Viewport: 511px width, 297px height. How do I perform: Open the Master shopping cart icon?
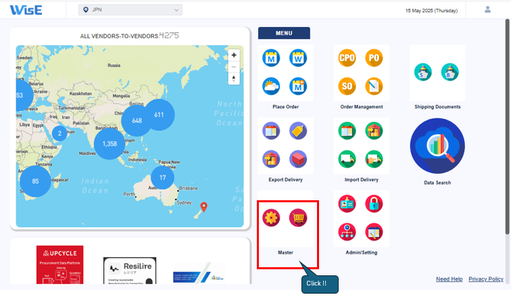(x=298, y=217)
